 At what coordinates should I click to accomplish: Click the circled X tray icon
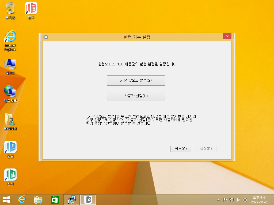click(245, 200)
